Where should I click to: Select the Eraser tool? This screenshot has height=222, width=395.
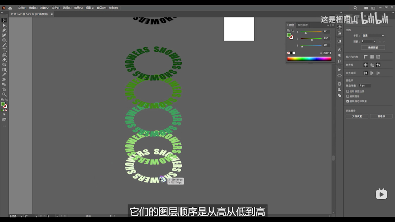[x=4, y=60]
